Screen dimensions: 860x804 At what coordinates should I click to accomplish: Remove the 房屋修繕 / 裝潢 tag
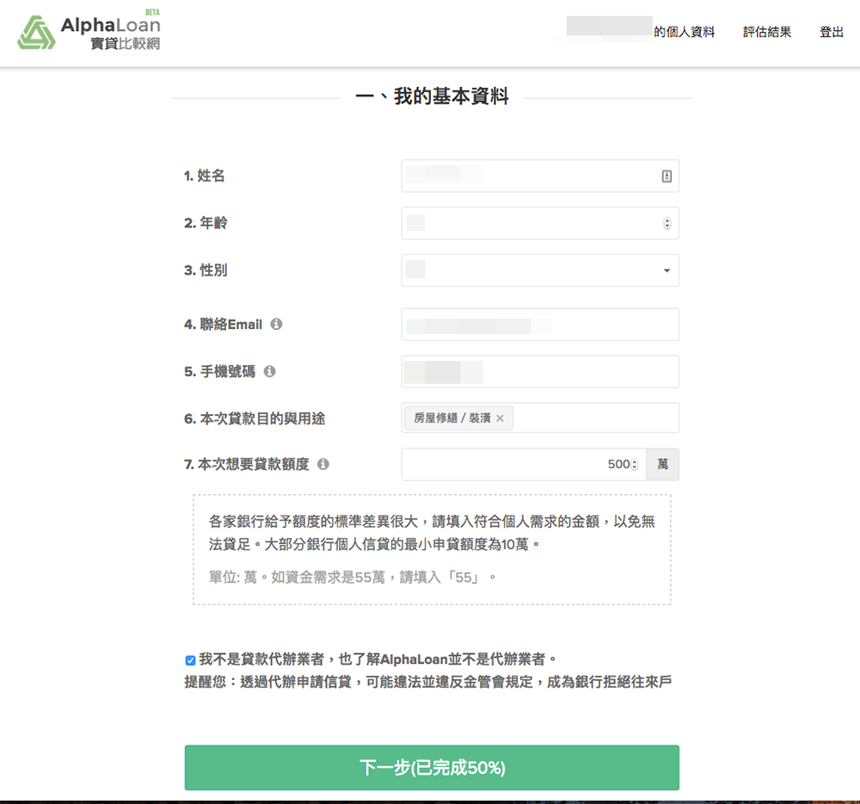pos(500,418)
